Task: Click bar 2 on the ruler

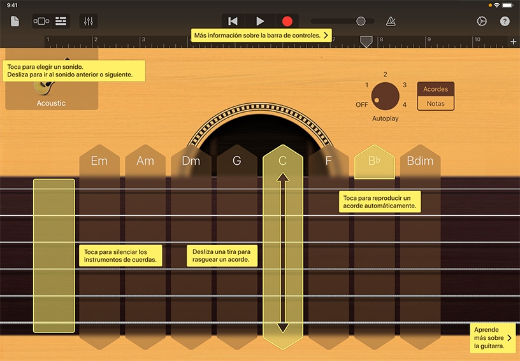Action: 96,39
